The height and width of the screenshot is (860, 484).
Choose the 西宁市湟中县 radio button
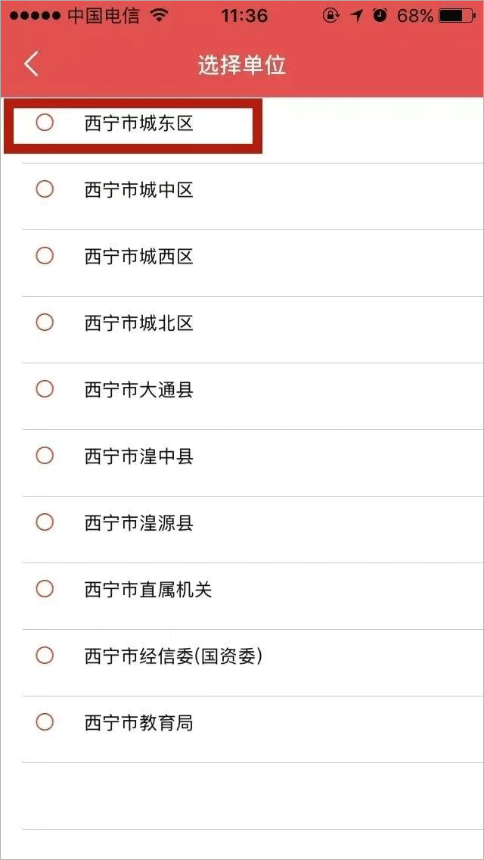(45, 456)
